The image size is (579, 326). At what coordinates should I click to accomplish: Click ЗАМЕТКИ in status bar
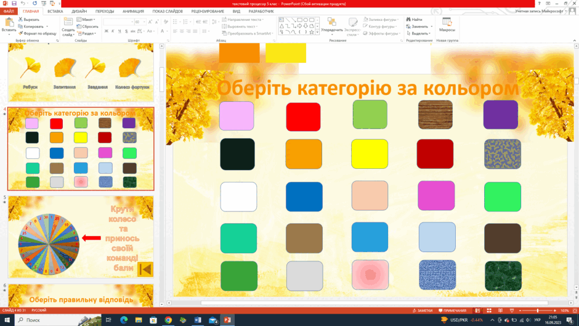(x=423, y=311)
